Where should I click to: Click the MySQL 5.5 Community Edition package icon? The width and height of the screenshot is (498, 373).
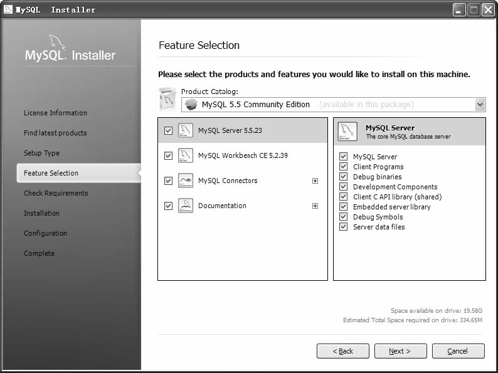[x=191, y=105]
